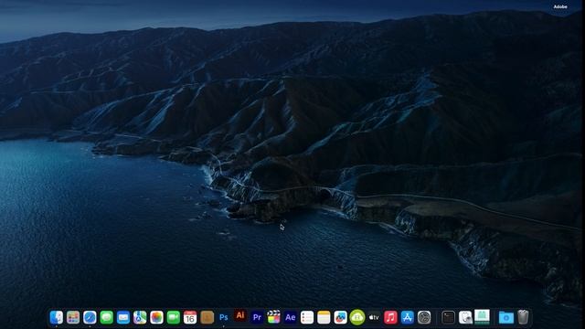Open the Photos app
The image size is (585, 329).
pyautogui.click(x=156, y=317)
